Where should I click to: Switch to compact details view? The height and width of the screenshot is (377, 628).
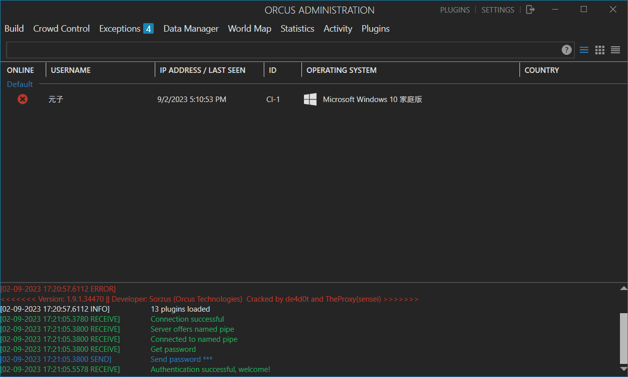(x=615, y=50)
